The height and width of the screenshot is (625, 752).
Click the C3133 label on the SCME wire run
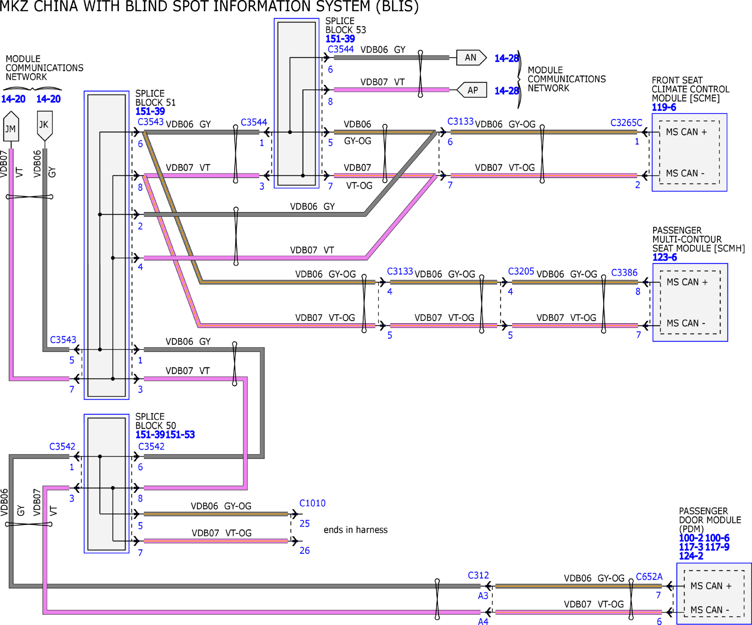460,121
